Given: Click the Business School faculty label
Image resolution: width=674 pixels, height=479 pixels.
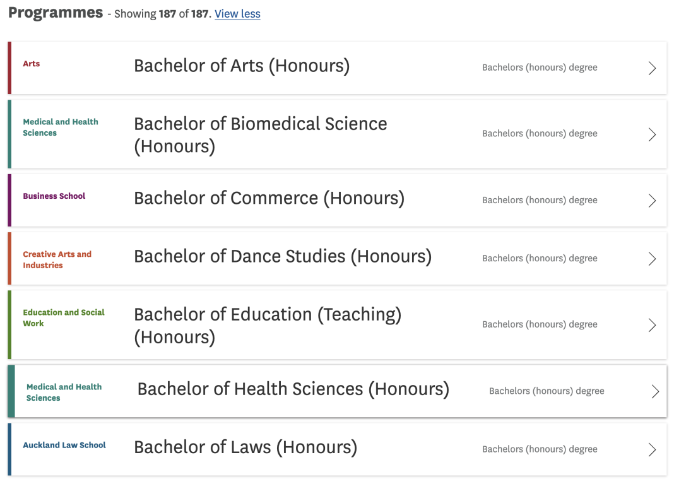Looking at the screenshot, I should [x=54, y=196].
